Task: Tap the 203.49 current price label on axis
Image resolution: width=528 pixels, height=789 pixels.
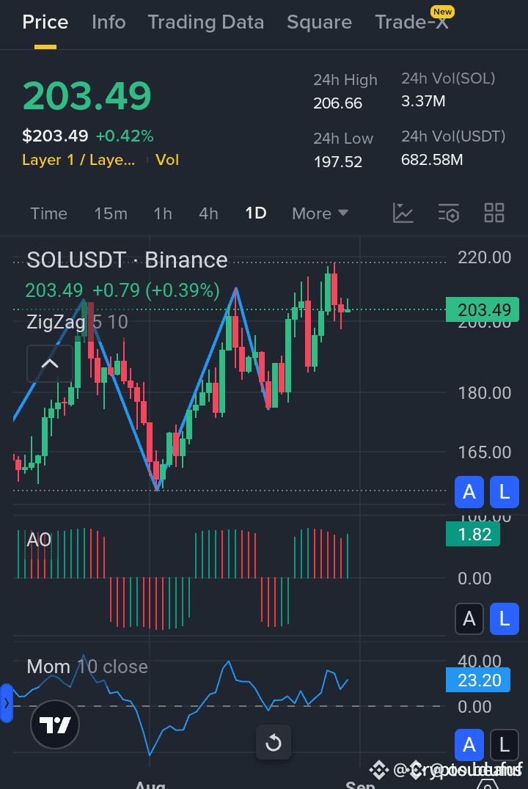Action: tap(482, 310)
